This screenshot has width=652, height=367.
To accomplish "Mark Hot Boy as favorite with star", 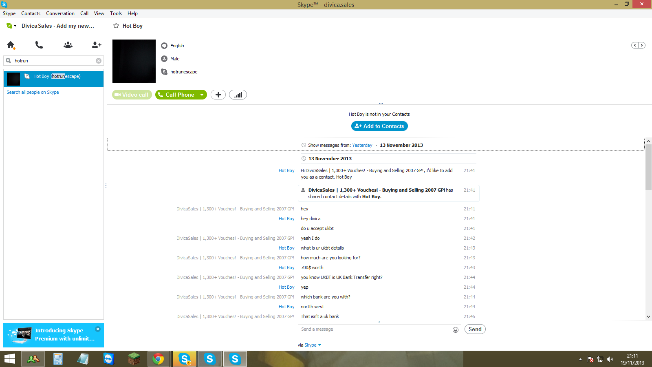I will click(116, 26).
